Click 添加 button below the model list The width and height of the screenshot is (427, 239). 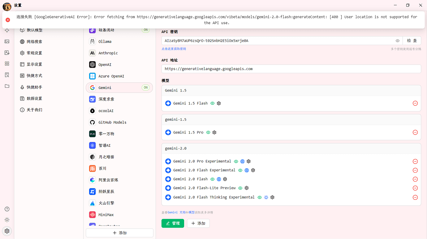[x=198, y=223]
